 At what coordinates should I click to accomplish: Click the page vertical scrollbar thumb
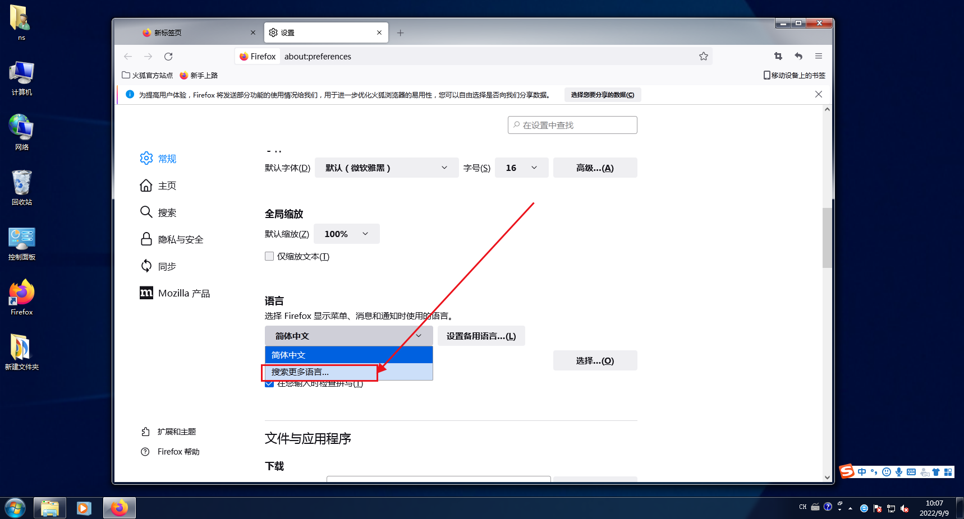pos(827,238)
